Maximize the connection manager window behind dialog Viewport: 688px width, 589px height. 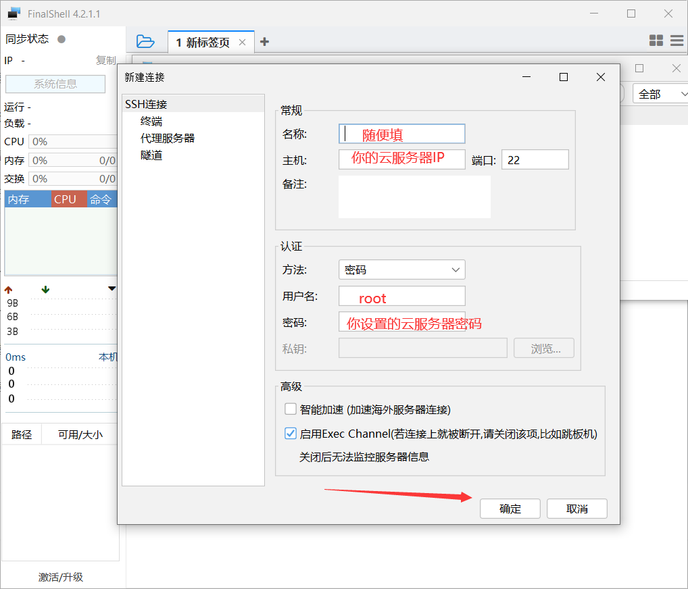click(x=639, y=68)
